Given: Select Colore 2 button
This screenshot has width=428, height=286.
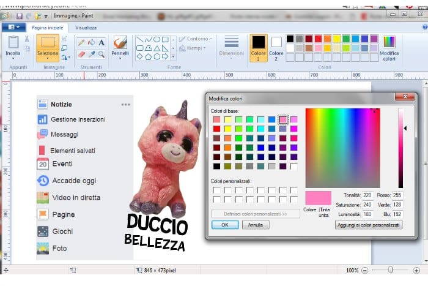Looking at the screenshot, I should tap(276, 48).
